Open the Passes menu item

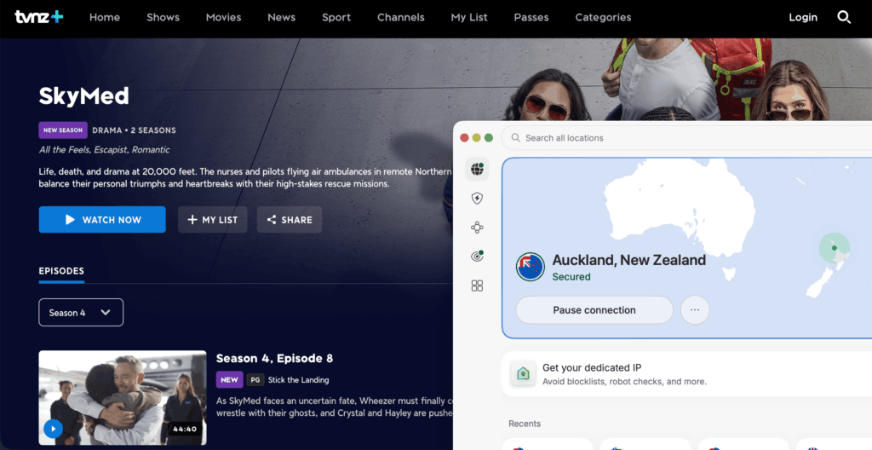[531, 17]
